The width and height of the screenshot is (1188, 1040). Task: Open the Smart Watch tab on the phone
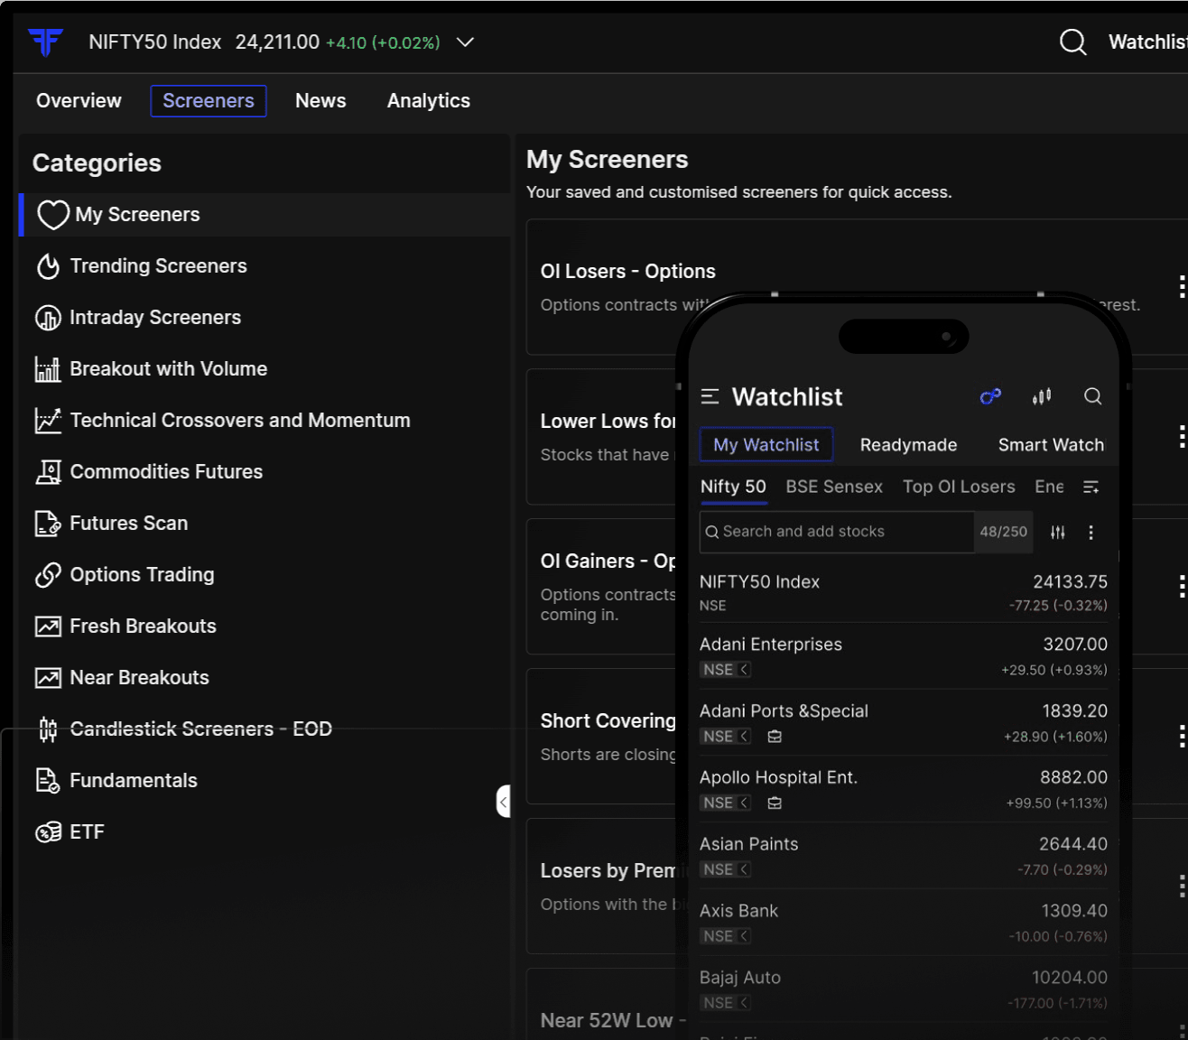pyautogui.click(x=1051, y=445)
